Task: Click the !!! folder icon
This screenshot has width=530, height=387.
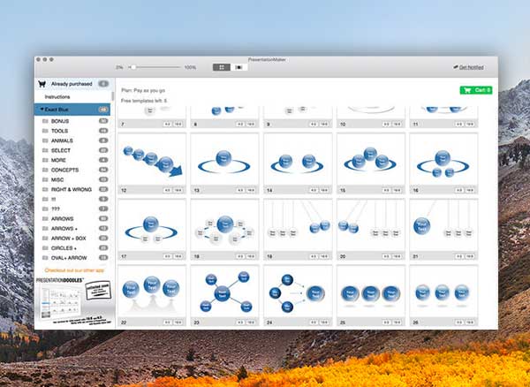Action: [x=45, y=200]
